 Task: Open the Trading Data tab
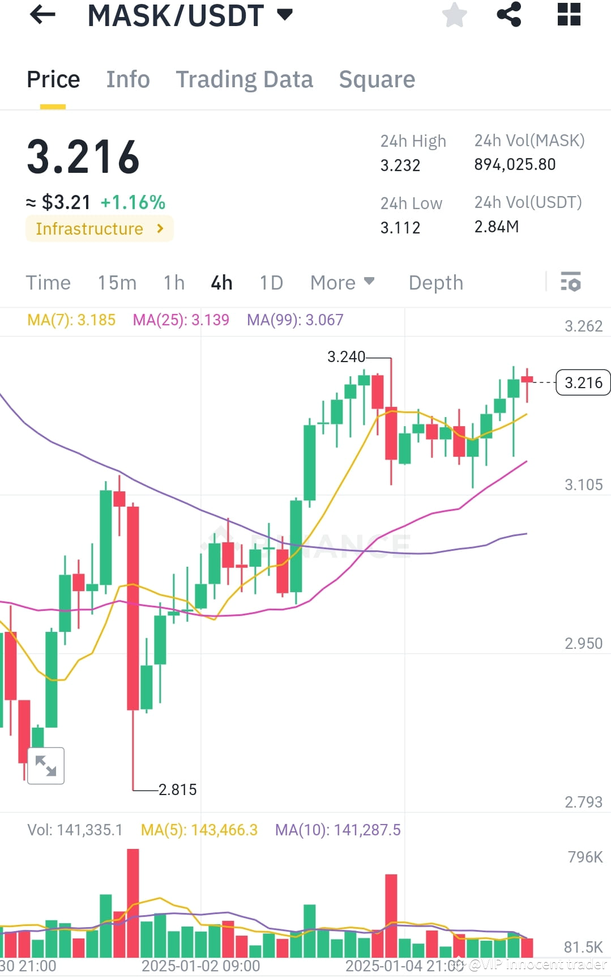click(x=245, y=79)
